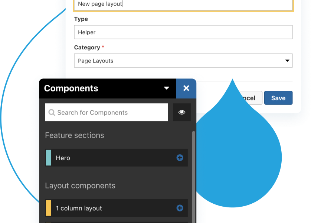The width and height of the screenshot is (334, 223).
Task: Collapse the Feature sections heading
Action: (75, 136)
